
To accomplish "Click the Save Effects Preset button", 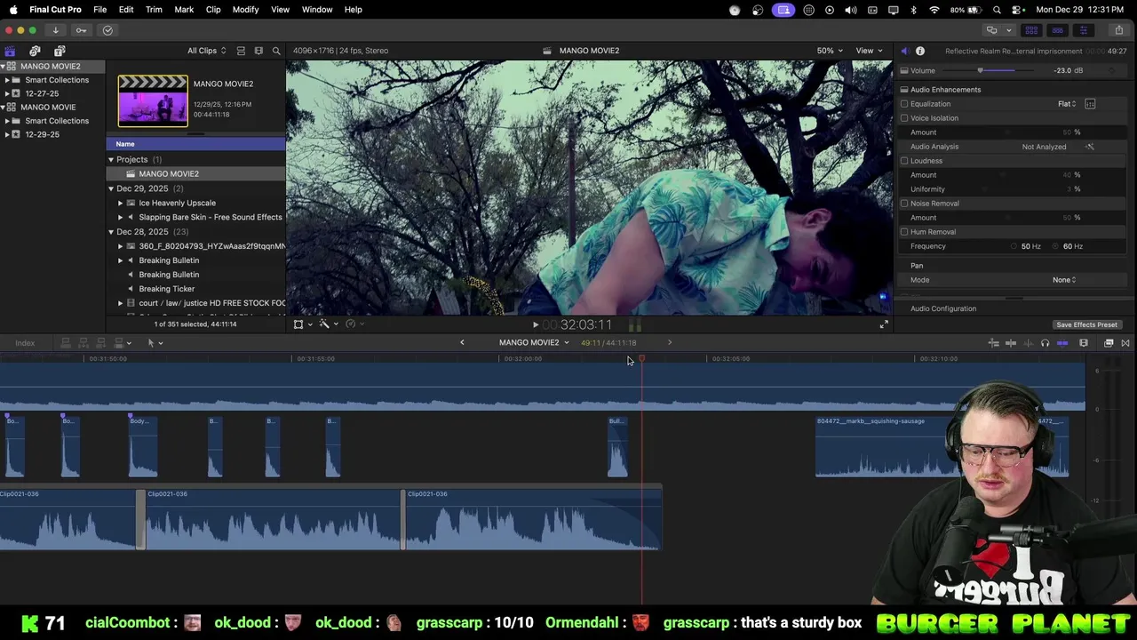I will click(1086, 324).
